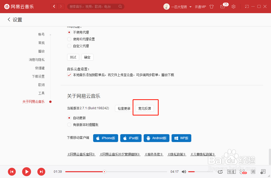Open the user avatar profile
The height and width of the screenshot is (178, 271).
(167, 7)
